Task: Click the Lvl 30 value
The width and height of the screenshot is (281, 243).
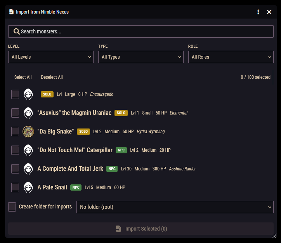Action: click(126, 169)
